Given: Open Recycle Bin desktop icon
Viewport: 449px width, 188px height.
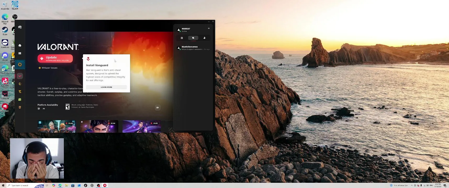Looking at the screenshot, I should click(5, 5).
